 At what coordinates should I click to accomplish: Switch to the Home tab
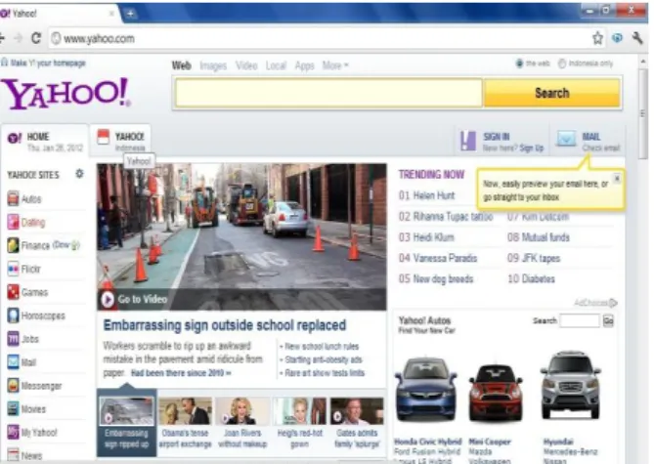click(x=45, y=141)
